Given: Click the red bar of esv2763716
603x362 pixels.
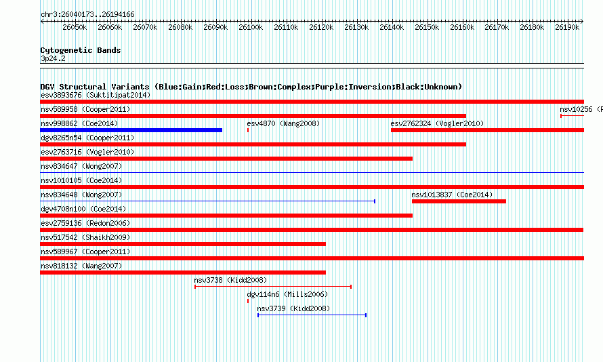Looking at the screenshot, I should (x=226, y=159).
